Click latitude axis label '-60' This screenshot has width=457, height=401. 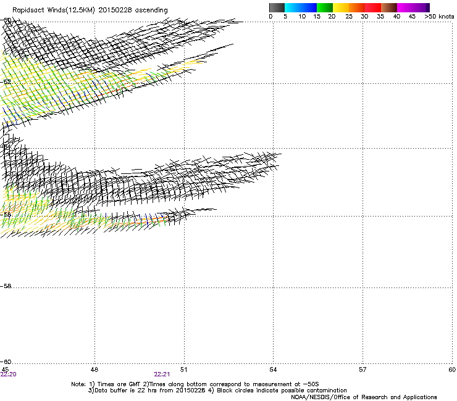[6, 362]
